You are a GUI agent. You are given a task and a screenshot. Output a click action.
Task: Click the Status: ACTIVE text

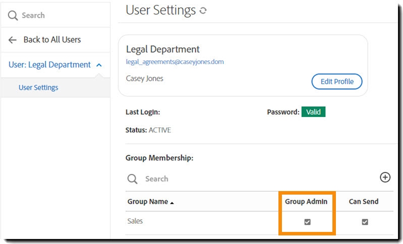pyautogui.click(x=148, y=130)
